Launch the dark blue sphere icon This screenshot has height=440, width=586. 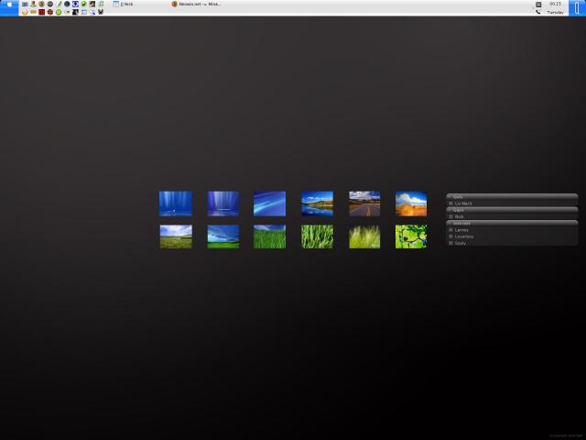click(67, 4)
